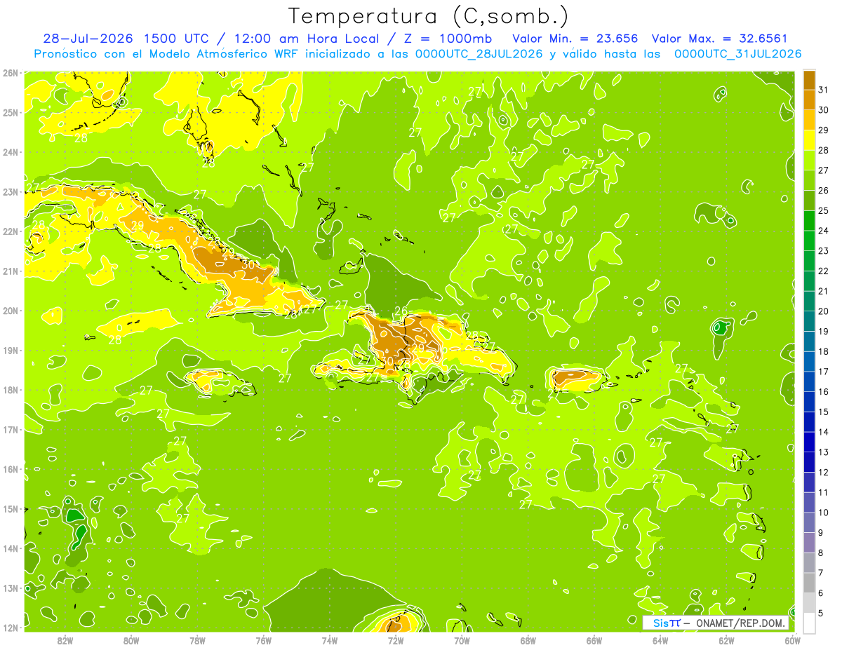
Task: Click the '17N' latitude axis label
Action: pyautogui.click(x=10, y=429)
